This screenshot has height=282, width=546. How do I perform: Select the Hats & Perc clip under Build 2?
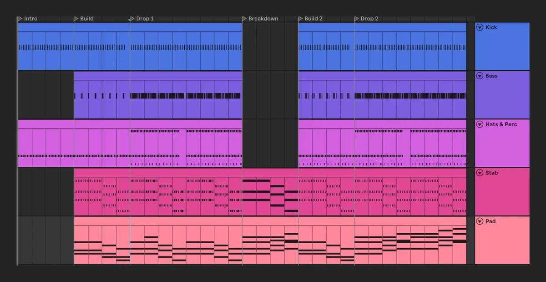(x=326, y=144)
